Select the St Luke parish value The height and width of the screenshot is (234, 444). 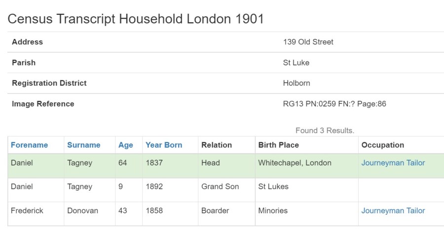pyautogui.click(x=296, y=63)
